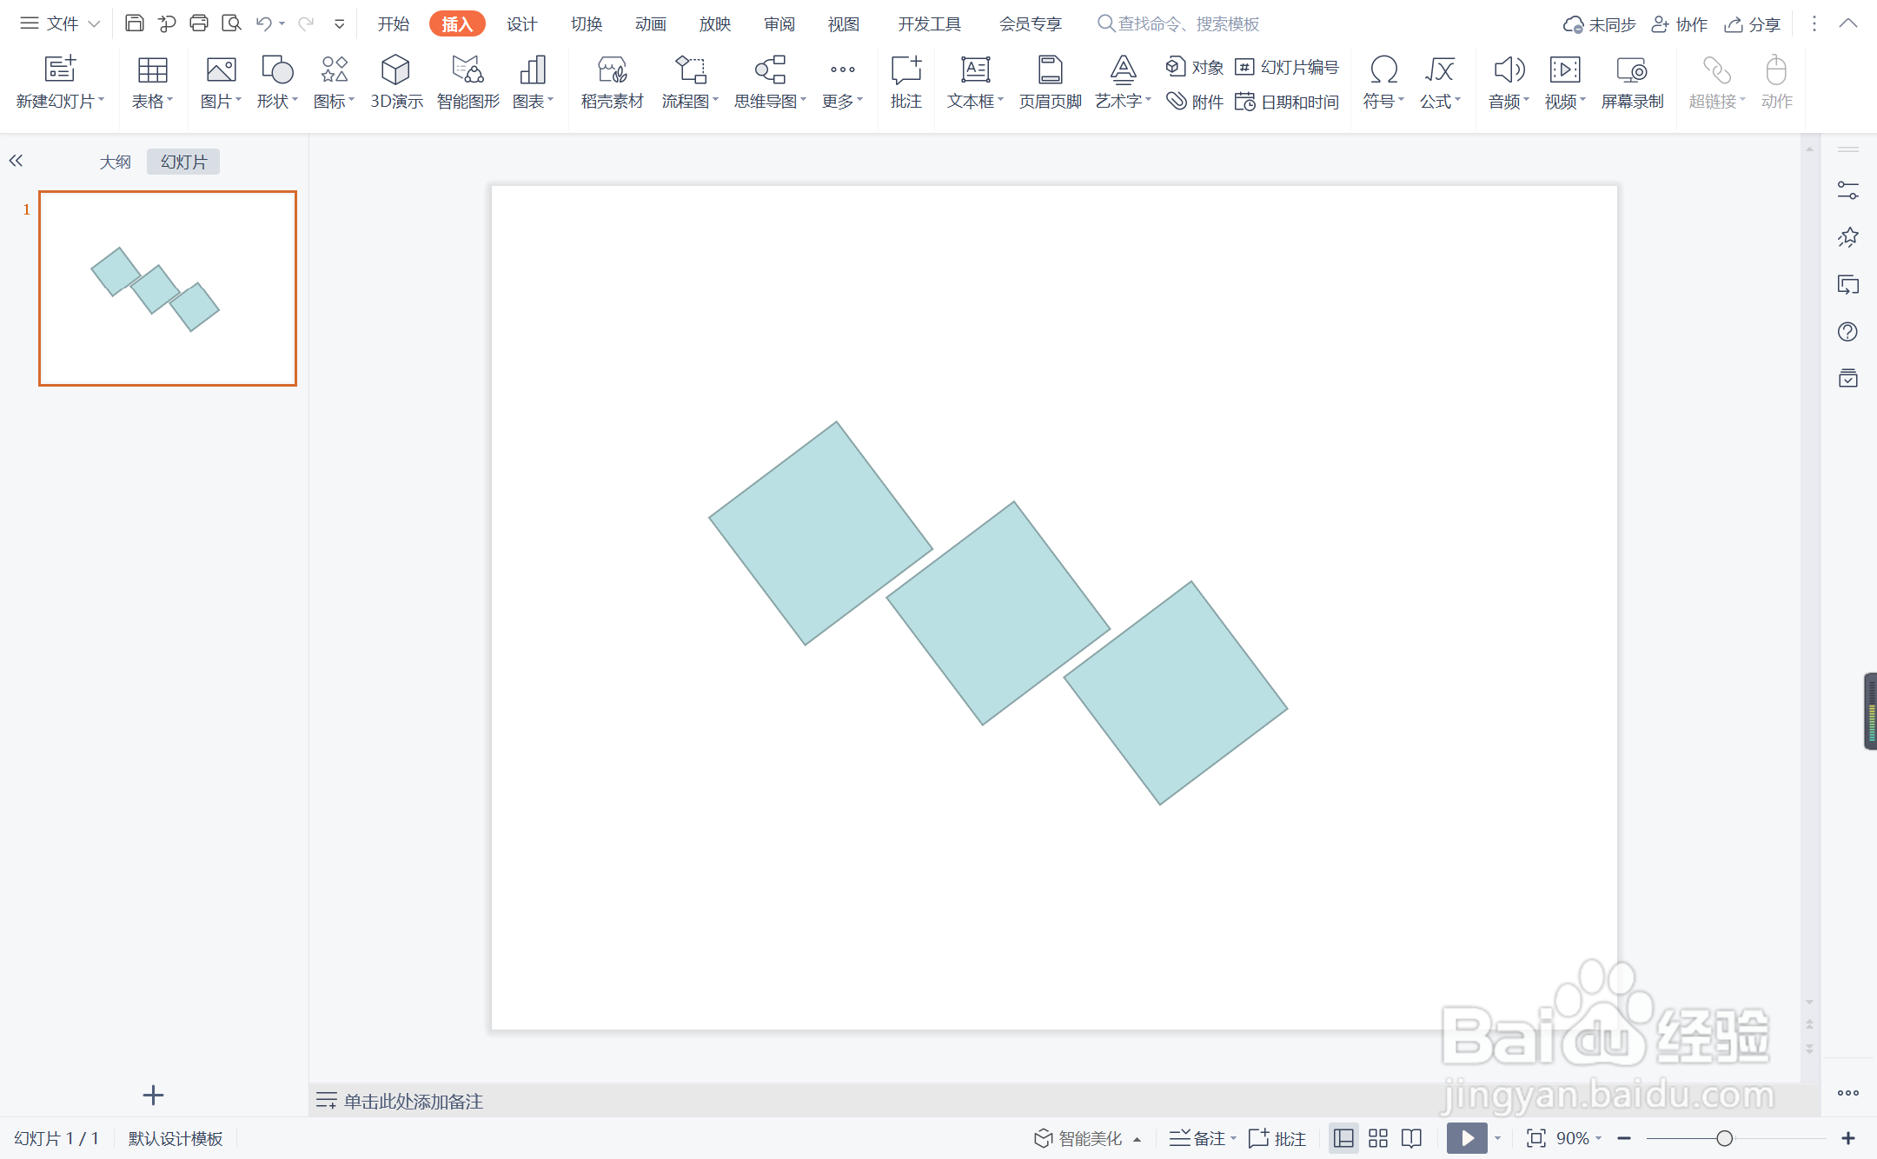
Task: Open the 3D演示 tool
Action: 396,82
